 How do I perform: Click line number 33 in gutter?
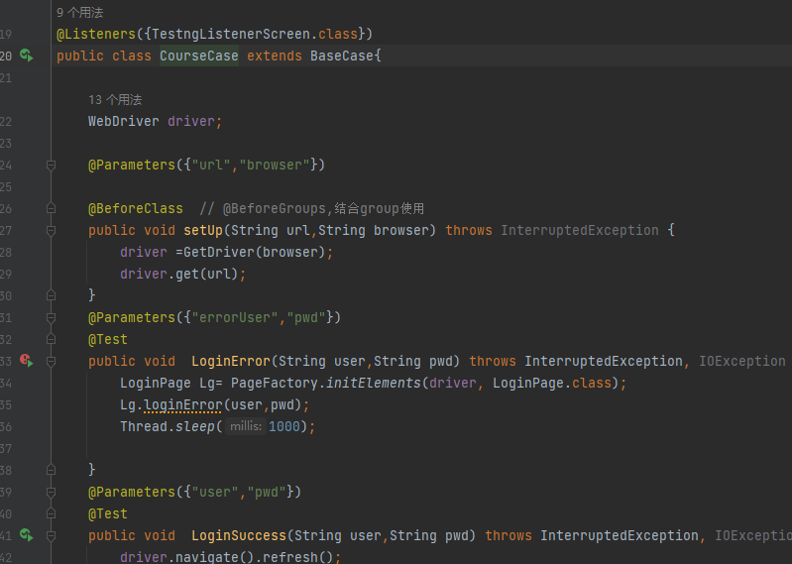pyautogui.click(x=6, y=361)
